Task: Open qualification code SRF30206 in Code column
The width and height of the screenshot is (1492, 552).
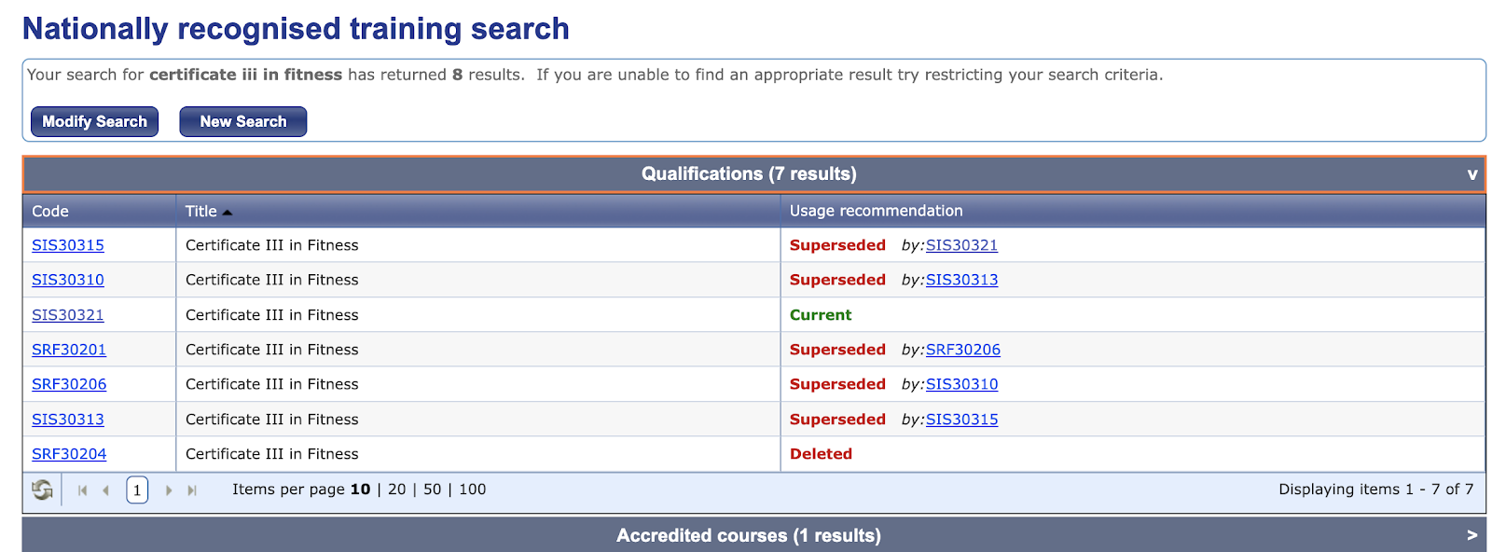Action: tap(69, 384)
